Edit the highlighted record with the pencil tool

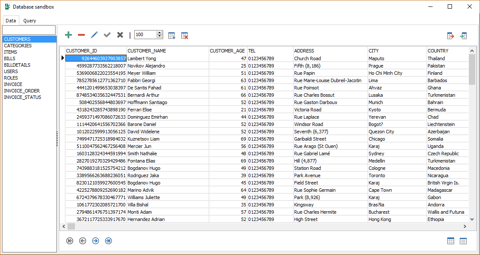tap(94, 35)
